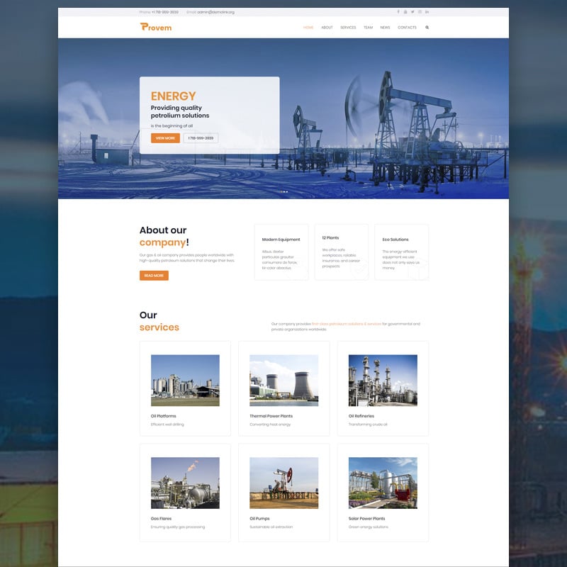Viewport: 567px width, 567px height.
Task: Navigate to the Contacts page
Action: pyautogui.click(x=407, y=28)
